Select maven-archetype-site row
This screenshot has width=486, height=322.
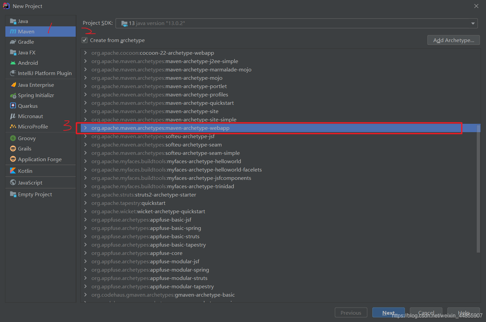[280, 111]
